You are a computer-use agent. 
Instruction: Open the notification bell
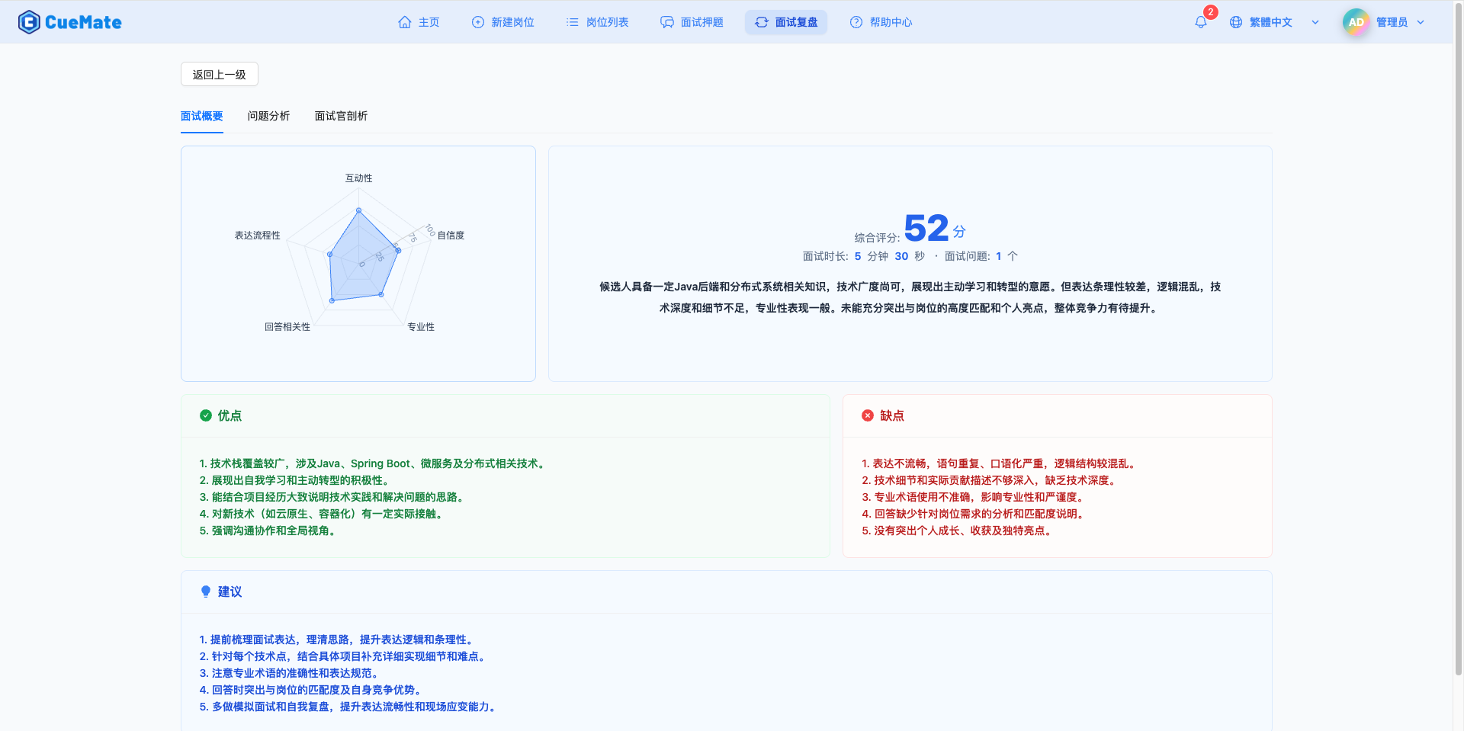click(1201, 23)
